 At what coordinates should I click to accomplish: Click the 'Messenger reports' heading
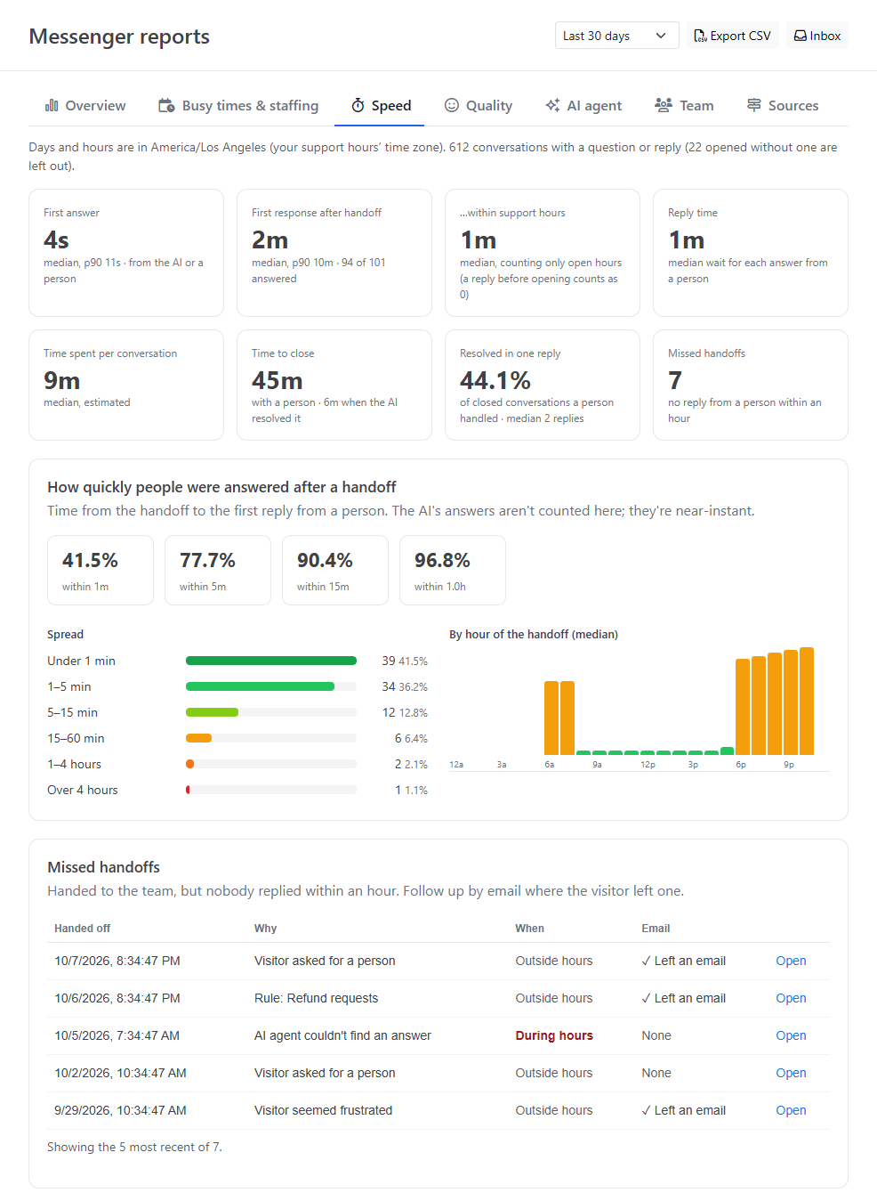click(119, 37)
